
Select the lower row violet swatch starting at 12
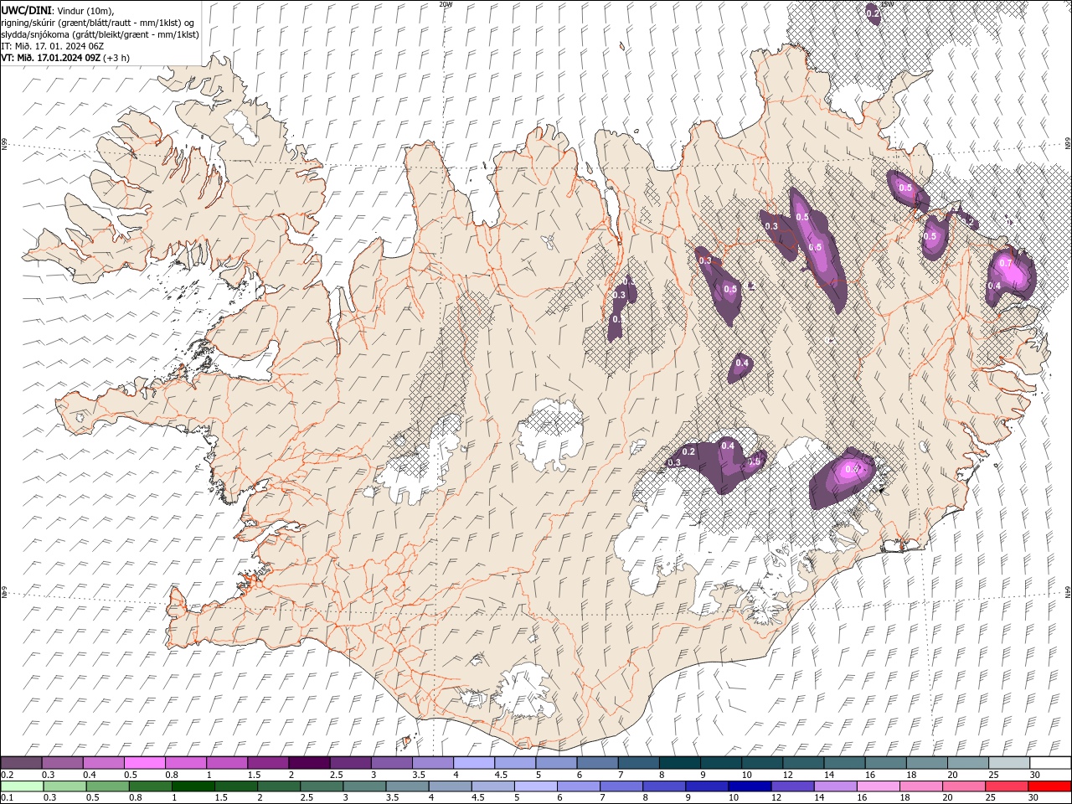791,786
